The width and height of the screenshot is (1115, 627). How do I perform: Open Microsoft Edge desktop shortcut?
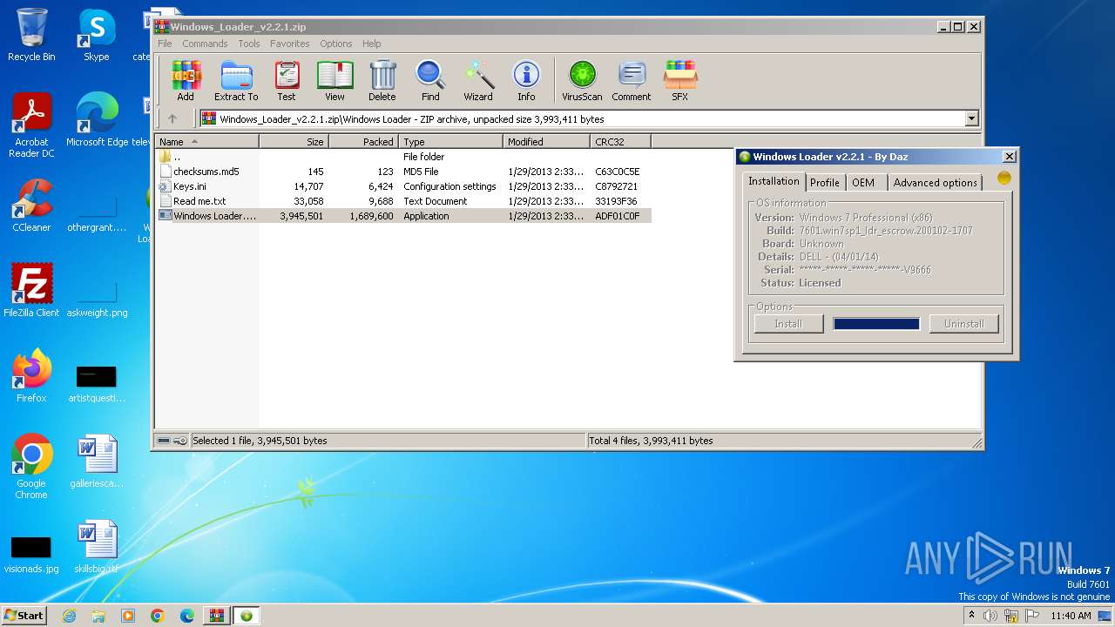97,119
